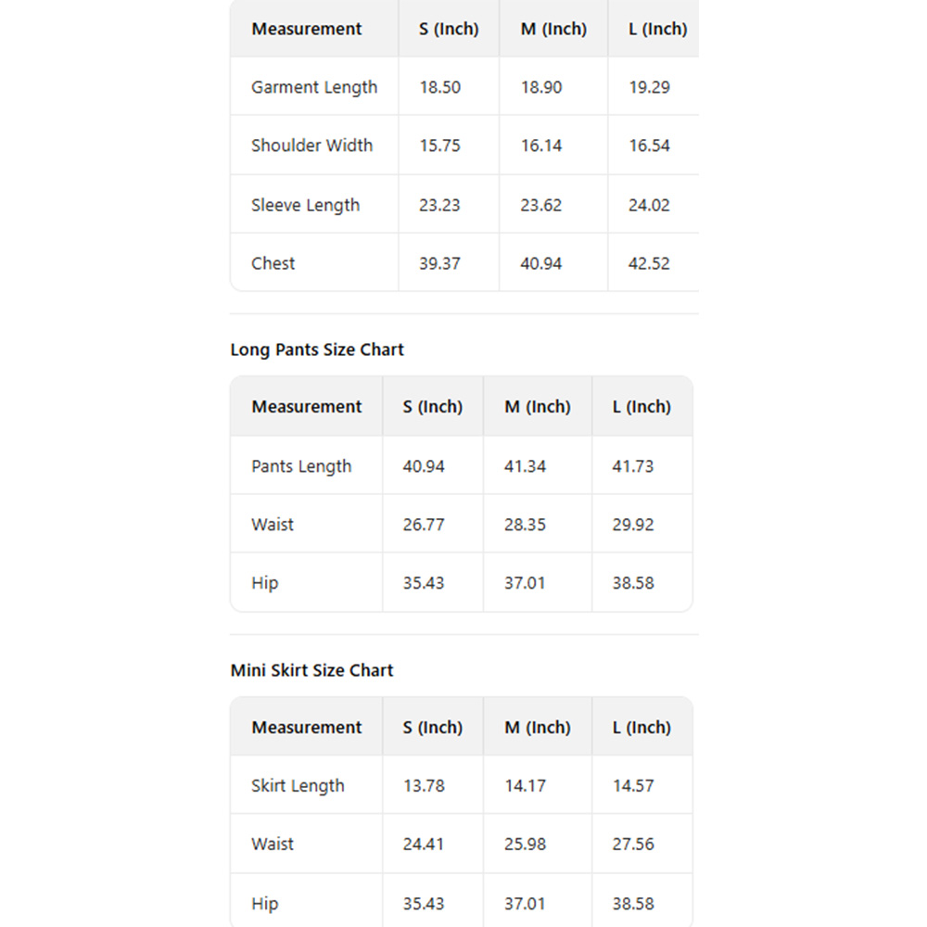Select Pants Length medium value 41.34

525,466
